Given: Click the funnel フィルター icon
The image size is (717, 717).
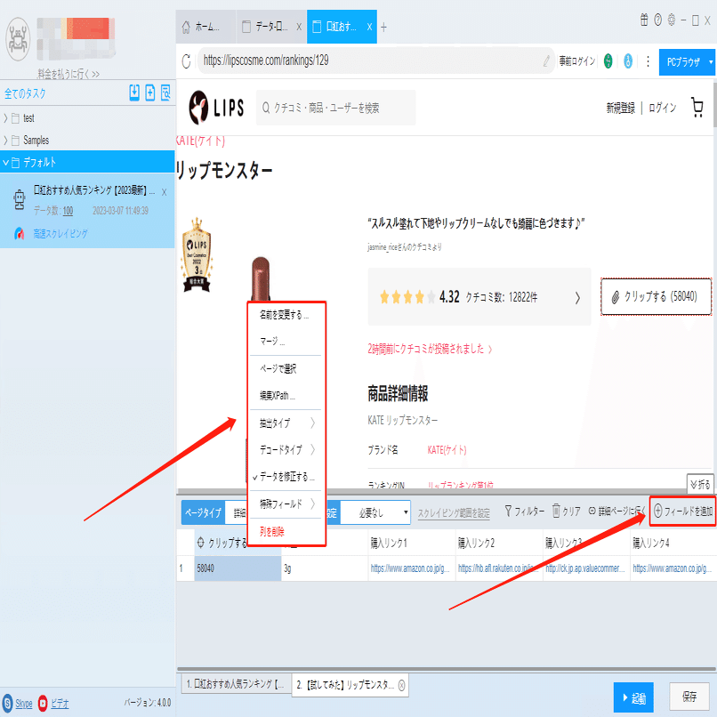Looking at the screenshot, I should click(508, 511).
